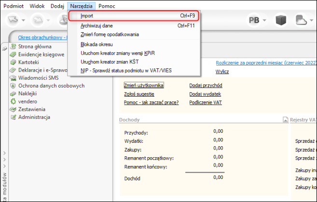Click the Zmień użytkownika link

pyautogui.click(x=144, y=86)
